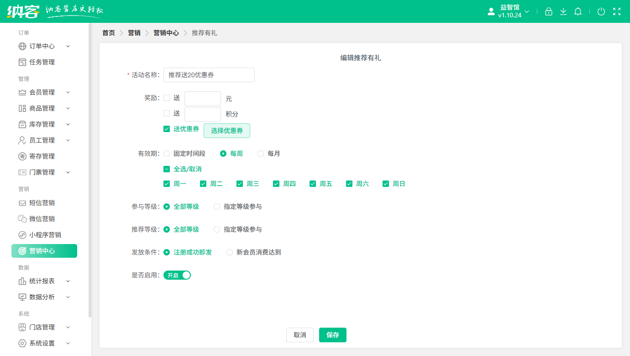
Task: Open the 益智馆 account dropdown
Action: (508, 11)
